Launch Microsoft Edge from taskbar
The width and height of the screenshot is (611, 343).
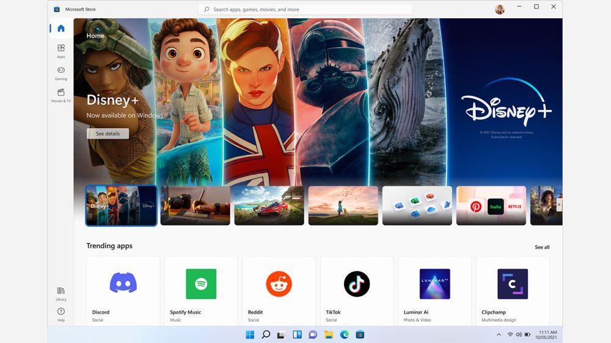click(345, 334)
